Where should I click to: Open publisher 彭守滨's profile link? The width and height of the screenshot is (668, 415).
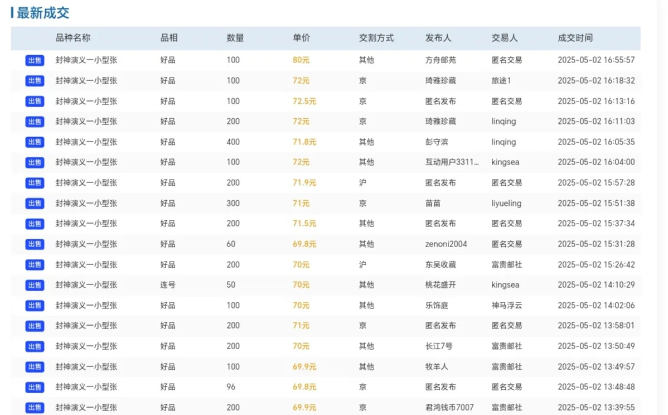pyautogui.click(x=436, y=142)
